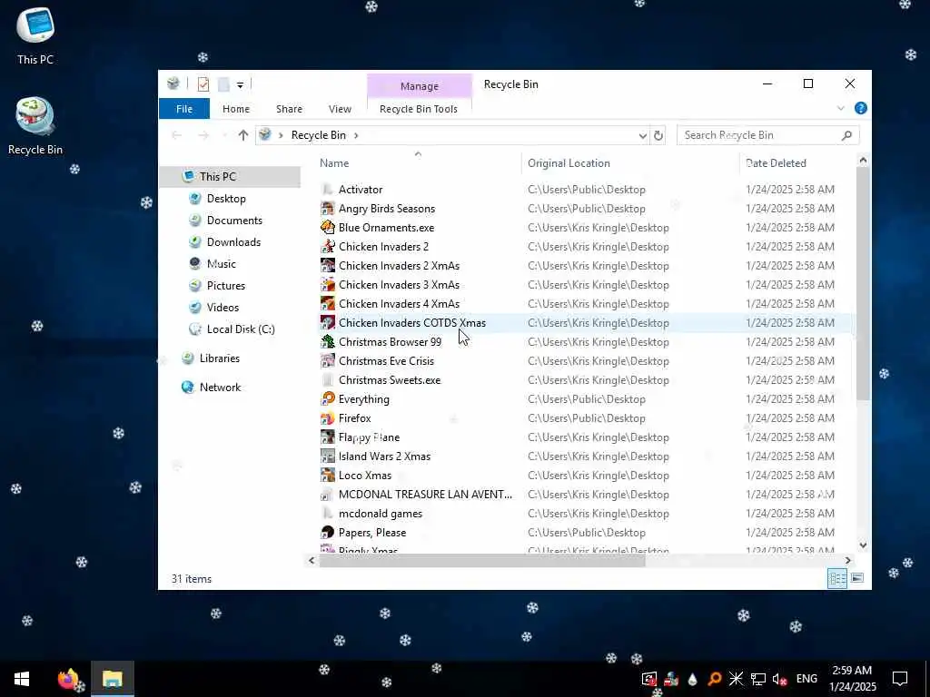
Task: Select Chicken Invaders COTDS Xmas icon
Action: [x=327, y=322]
